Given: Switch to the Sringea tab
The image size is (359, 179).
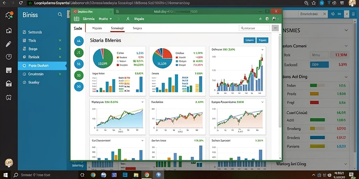Looking at the screenshot, I should coord(137,28).
